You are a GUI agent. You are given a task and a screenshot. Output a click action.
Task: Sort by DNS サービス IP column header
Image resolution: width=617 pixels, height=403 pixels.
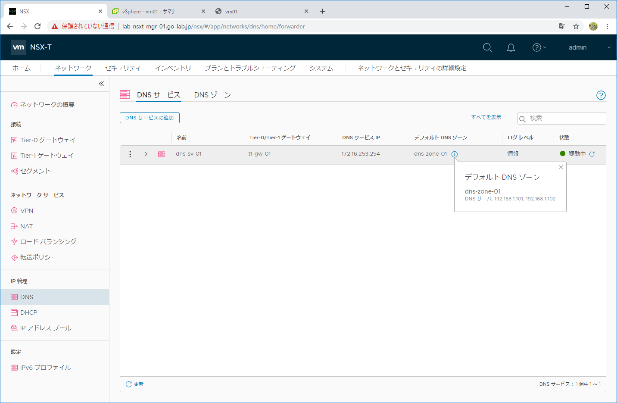click(361, 137)
